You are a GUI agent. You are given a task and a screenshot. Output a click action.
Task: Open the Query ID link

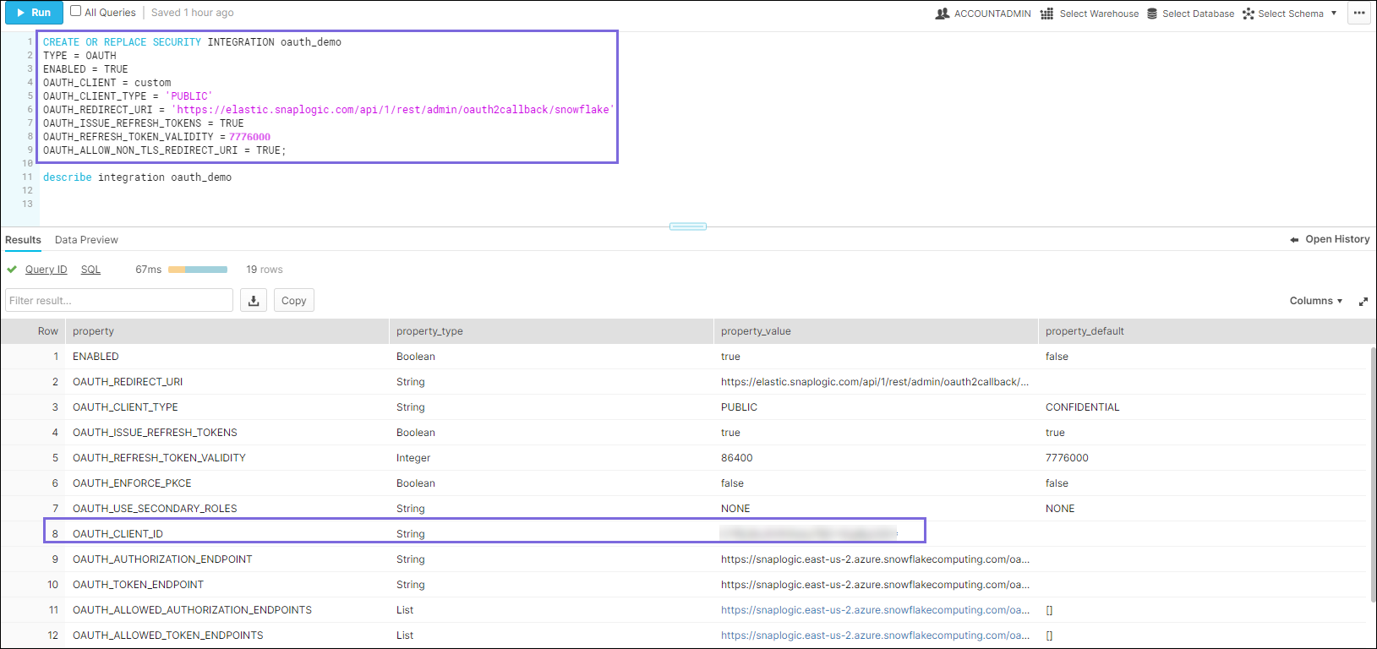46,270
